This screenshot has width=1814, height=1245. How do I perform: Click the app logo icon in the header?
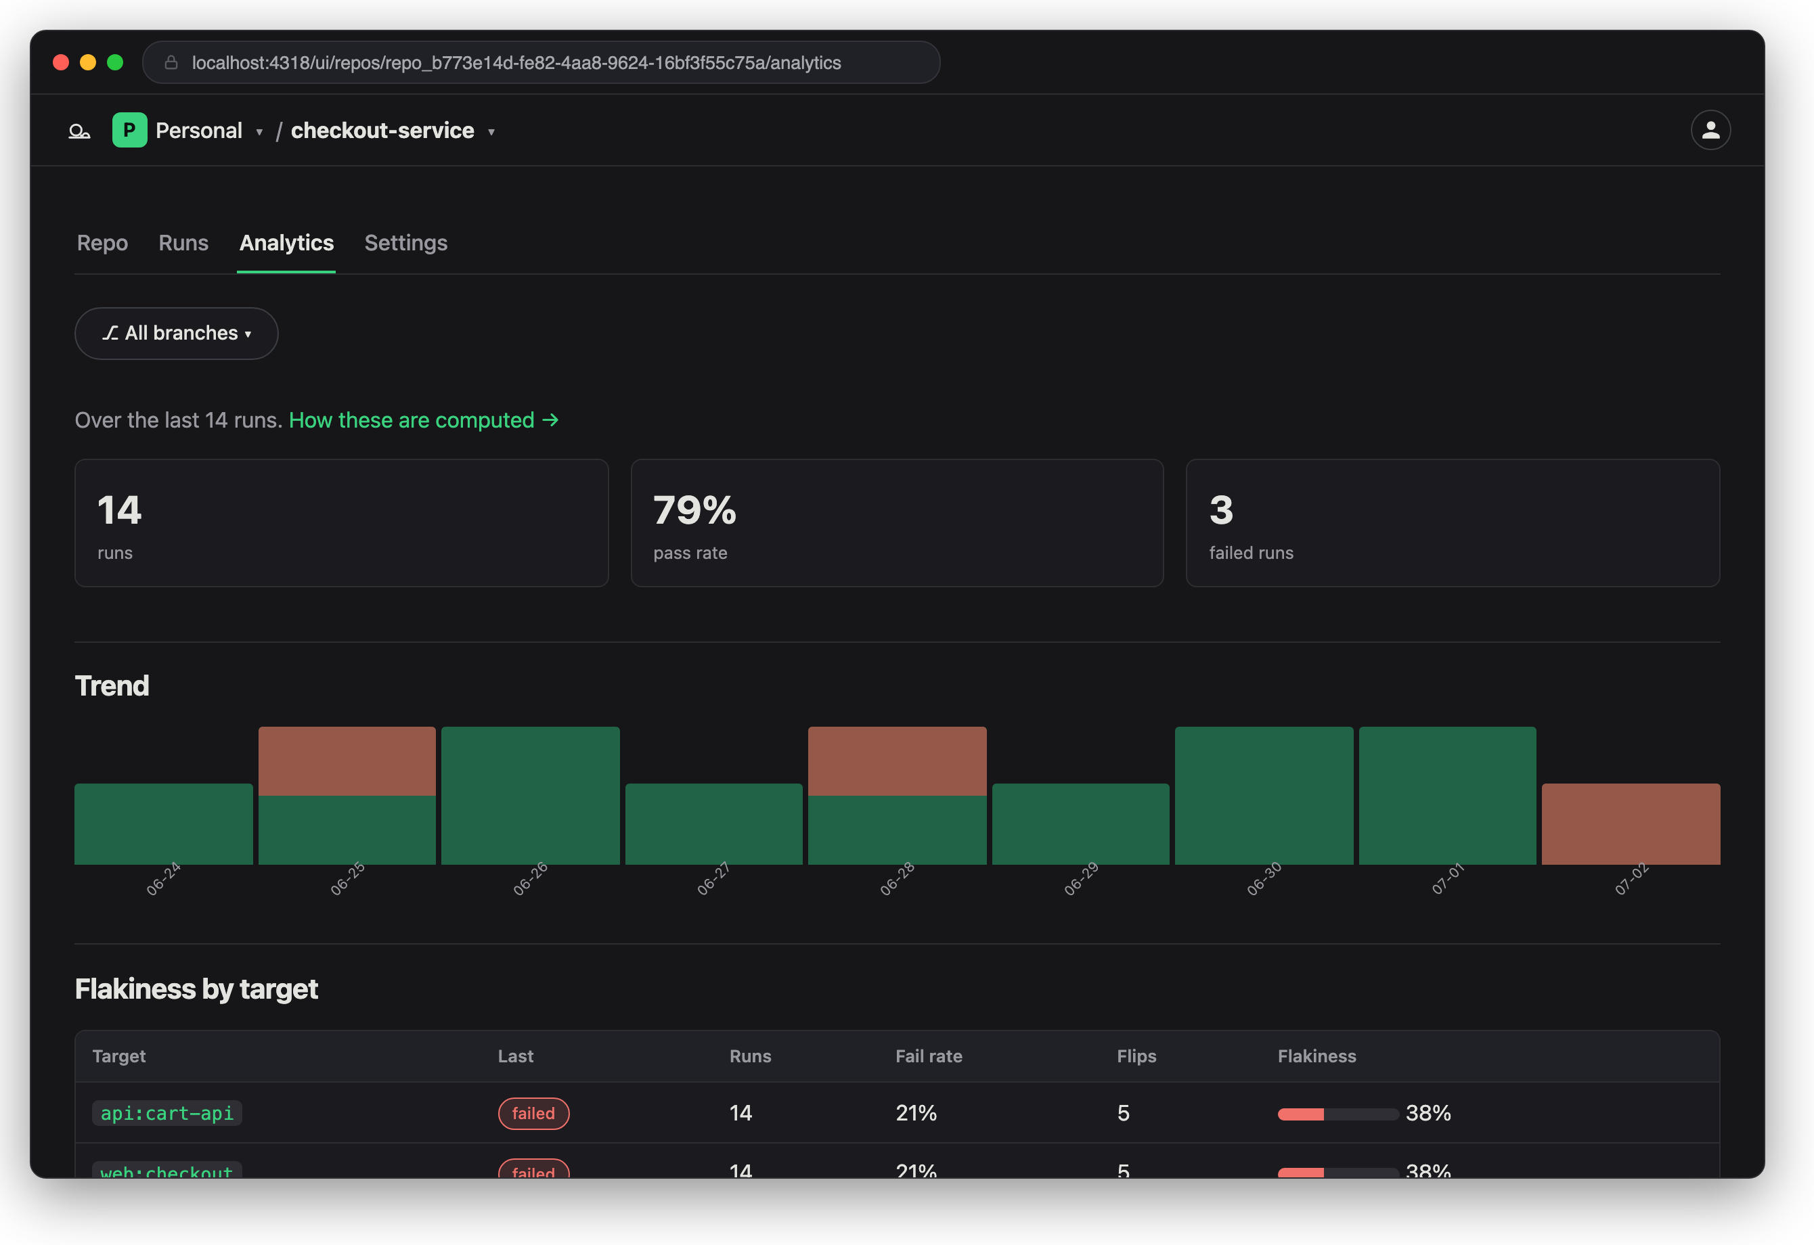click(x=80, y=131)
